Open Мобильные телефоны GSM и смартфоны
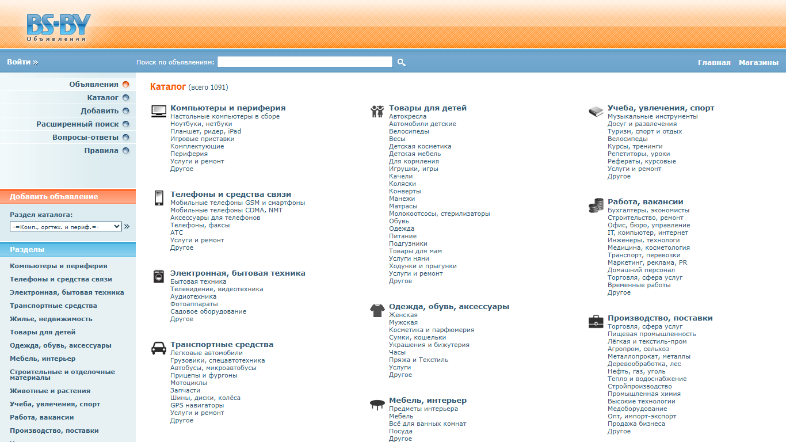786x442 pixels. pos(238,203)
